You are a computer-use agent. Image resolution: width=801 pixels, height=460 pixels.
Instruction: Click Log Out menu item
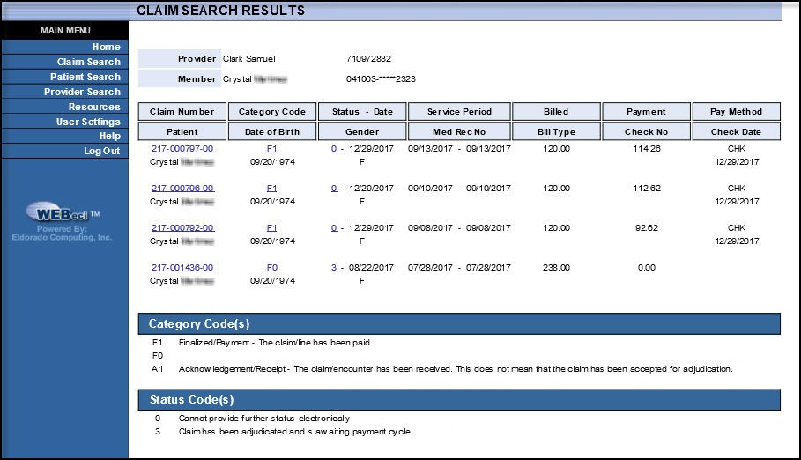click(101, 152)
